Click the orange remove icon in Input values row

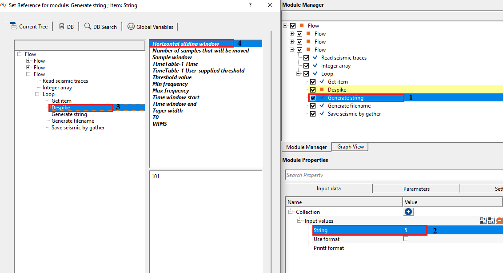point(499,221)
